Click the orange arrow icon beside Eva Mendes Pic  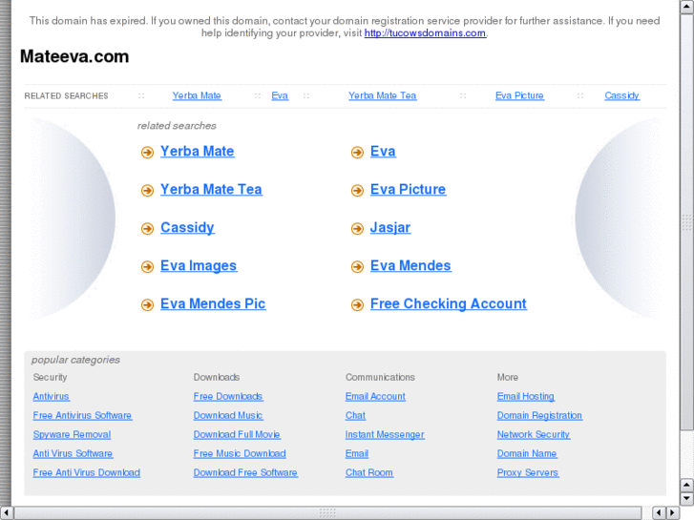[x=147, y=304]
